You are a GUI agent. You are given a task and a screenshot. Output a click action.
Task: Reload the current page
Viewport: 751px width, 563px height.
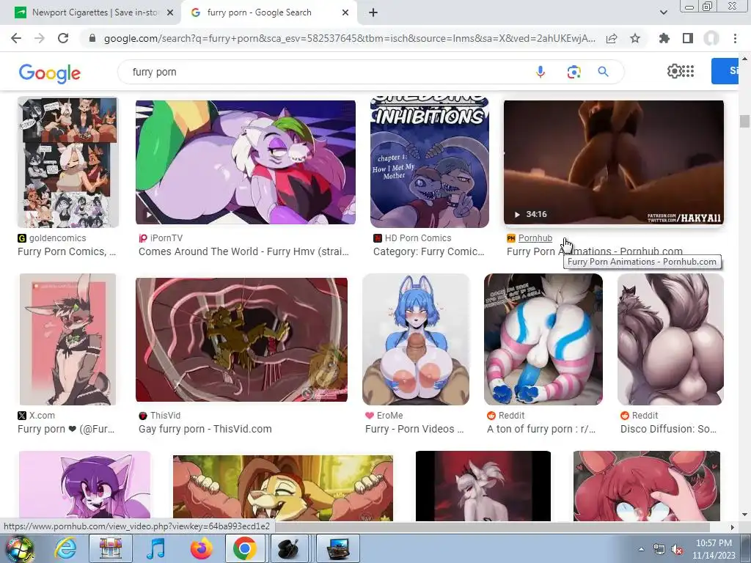coord(63,38)
